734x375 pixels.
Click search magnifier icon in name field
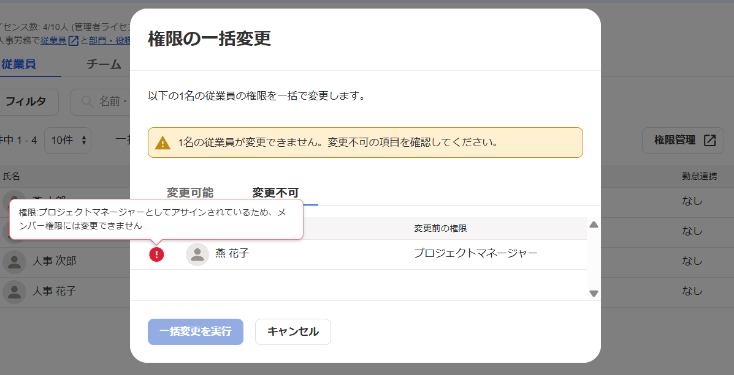87,102
